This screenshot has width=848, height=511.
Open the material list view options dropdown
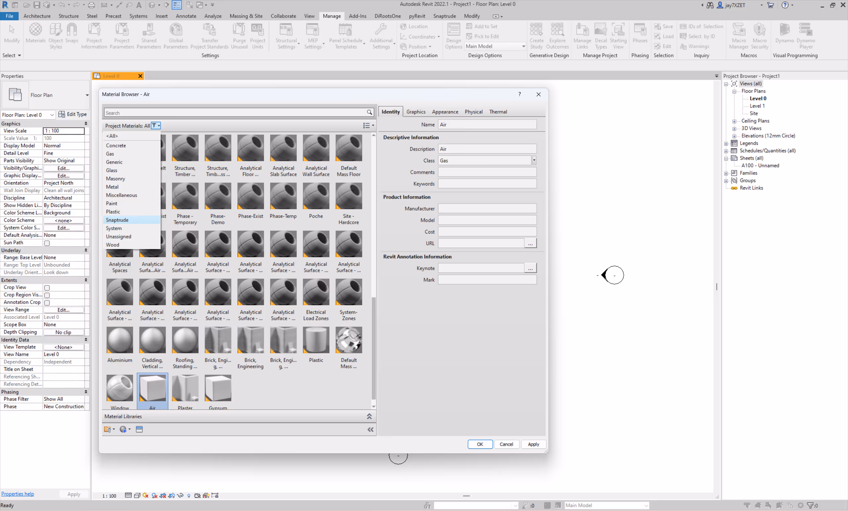click(x=369, y=126)
